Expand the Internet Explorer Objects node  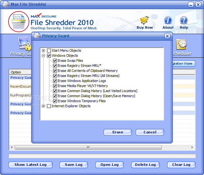[43, 106]
